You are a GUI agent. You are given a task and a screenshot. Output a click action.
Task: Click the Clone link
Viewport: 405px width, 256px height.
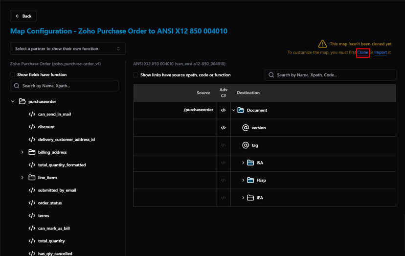tap(362, 52)
